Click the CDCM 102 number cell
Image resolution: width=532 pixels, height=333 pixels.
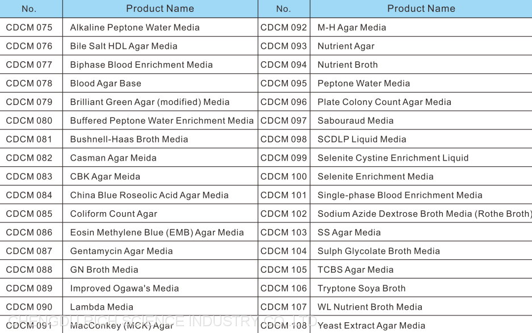[283, 214]
